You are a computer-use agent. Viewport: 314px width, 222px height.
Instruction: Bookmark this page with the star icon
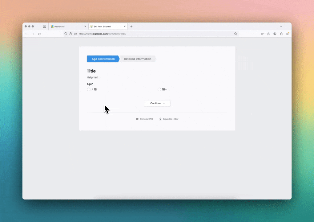coord(235,34)
